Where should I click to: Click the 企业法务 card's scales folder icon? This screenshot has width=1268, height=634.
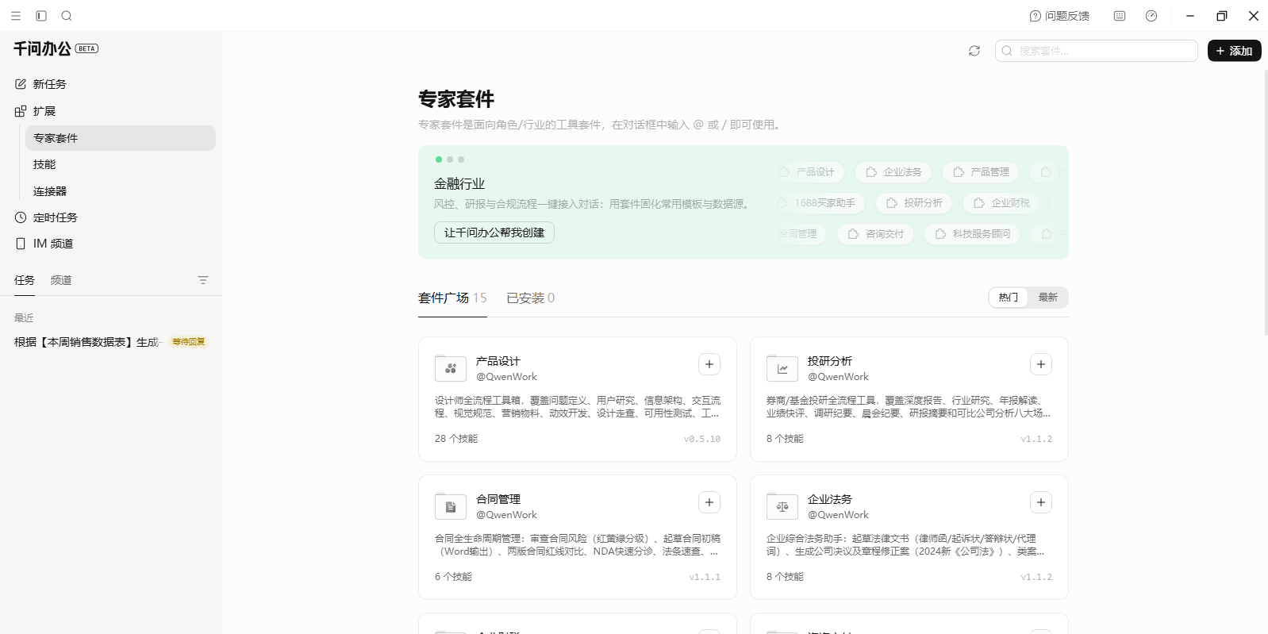tap(782, 506)
